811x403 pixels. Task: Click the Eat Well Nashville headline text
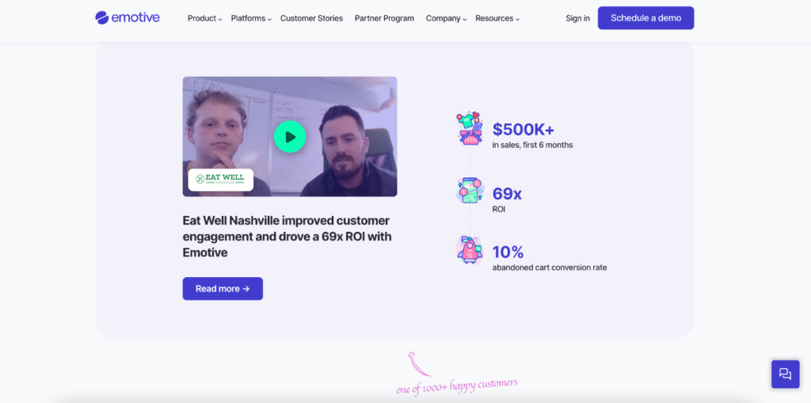(287, 237)
